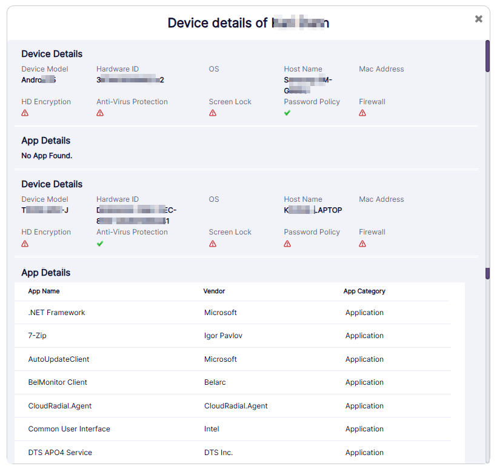Select the Microsoft vendor link for .NET Framework
The height and width of the screenshot is (469, 497).
(x=220, y=313)
